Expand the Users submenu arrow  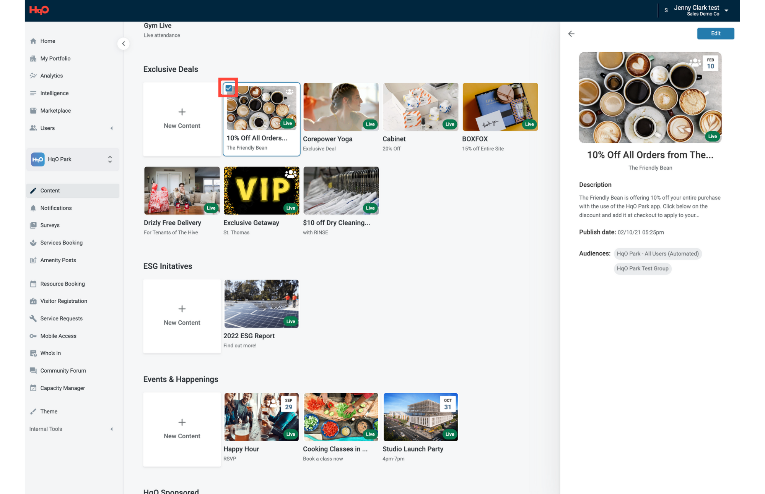(112, 128)
